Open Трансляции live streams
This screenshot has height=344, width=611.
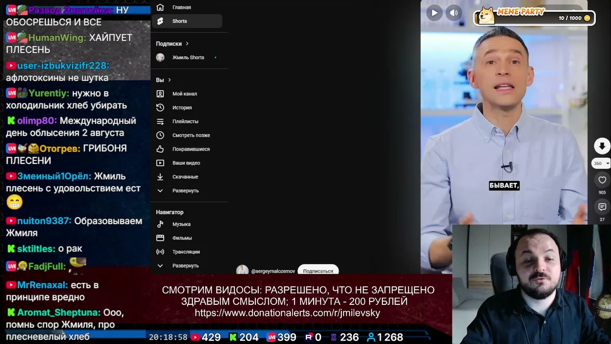tap(186, 252)
